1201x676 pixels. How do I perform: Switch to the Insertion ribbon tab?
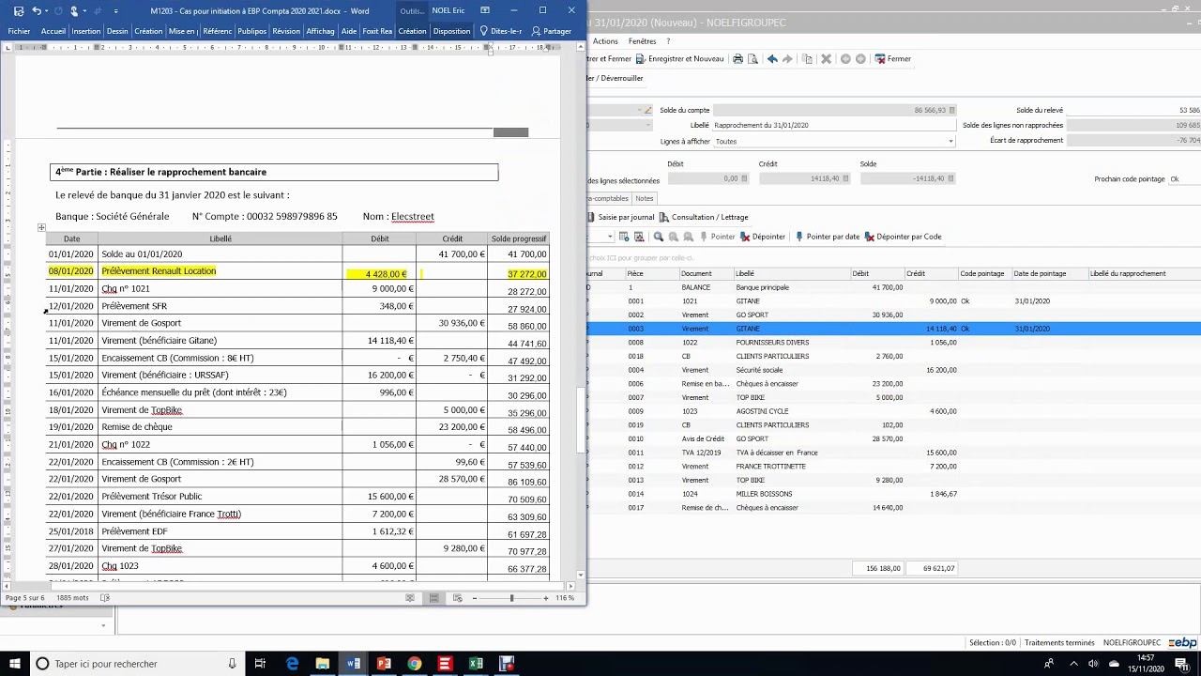(x=86, y=31)
